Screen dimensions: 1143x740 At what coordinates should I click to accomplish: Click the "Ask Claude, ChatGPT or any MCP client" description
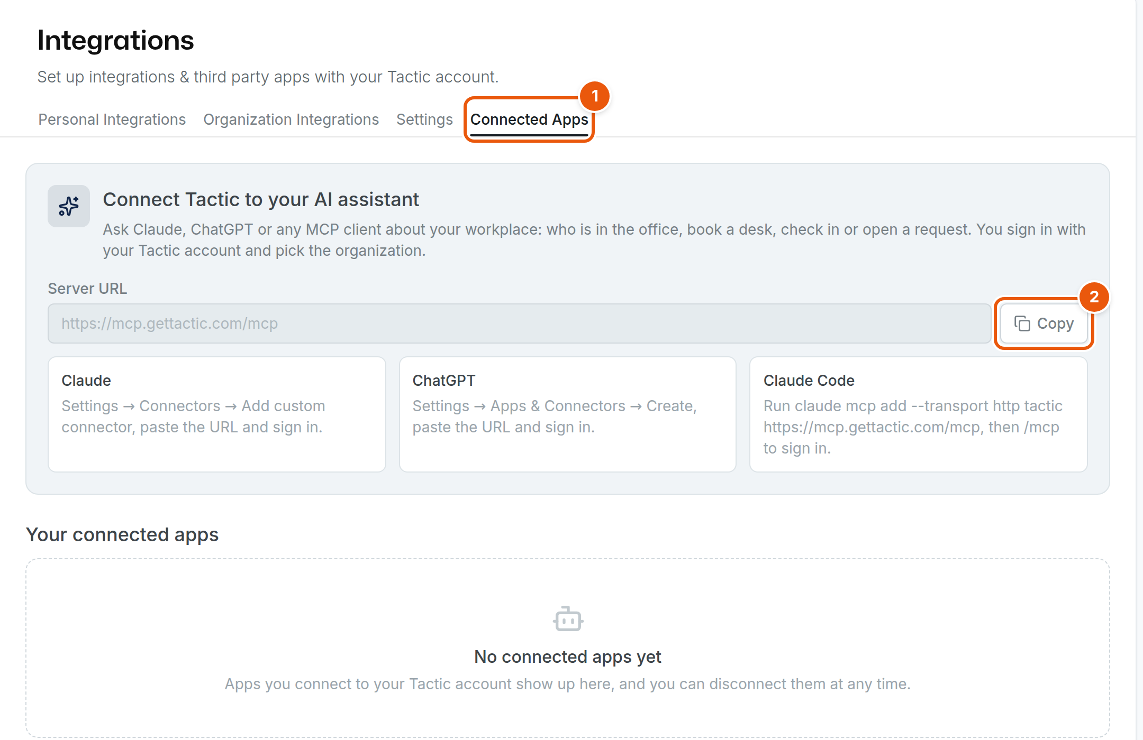pyautogui.click(x=594, y=240)
